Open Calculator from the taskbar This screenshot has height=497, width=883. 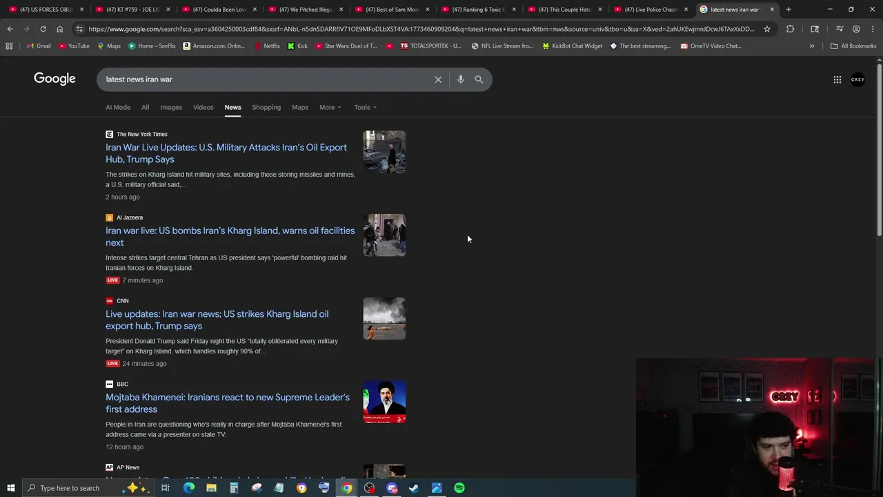(x=234, y=488)
